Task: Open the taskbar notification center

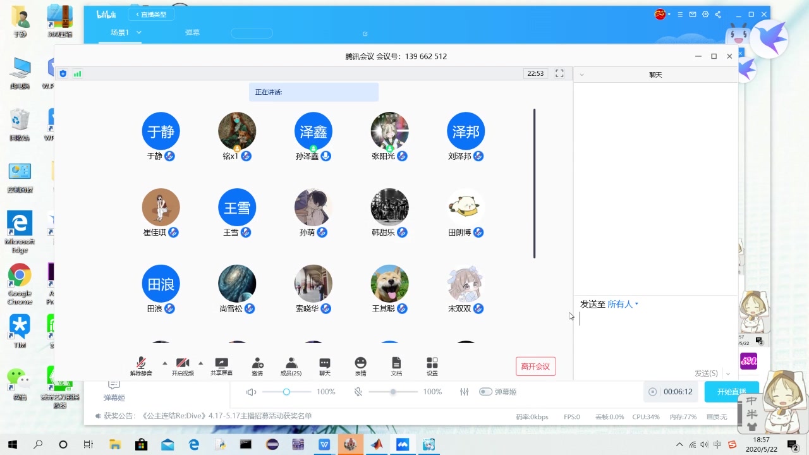Action: click(x=792, y=444)
